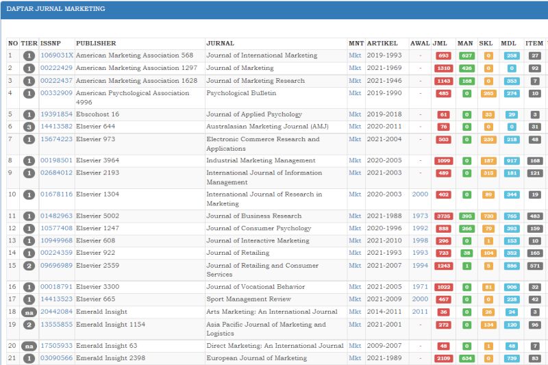Click red JML badge 3735 for Journal of Business Research
548x365 pixels.
coord(443,216)
